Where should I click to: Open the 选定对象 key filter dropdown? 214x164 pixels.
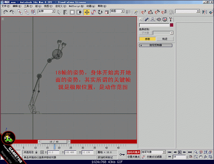click(164, 152)
